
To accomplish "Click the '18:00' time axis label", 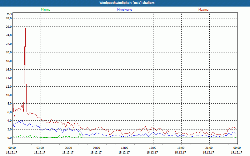I will [x=181, y=148].
